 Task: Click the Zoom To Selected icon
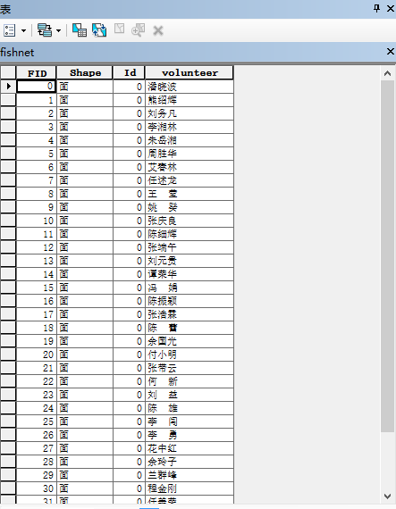pos(138,30)
